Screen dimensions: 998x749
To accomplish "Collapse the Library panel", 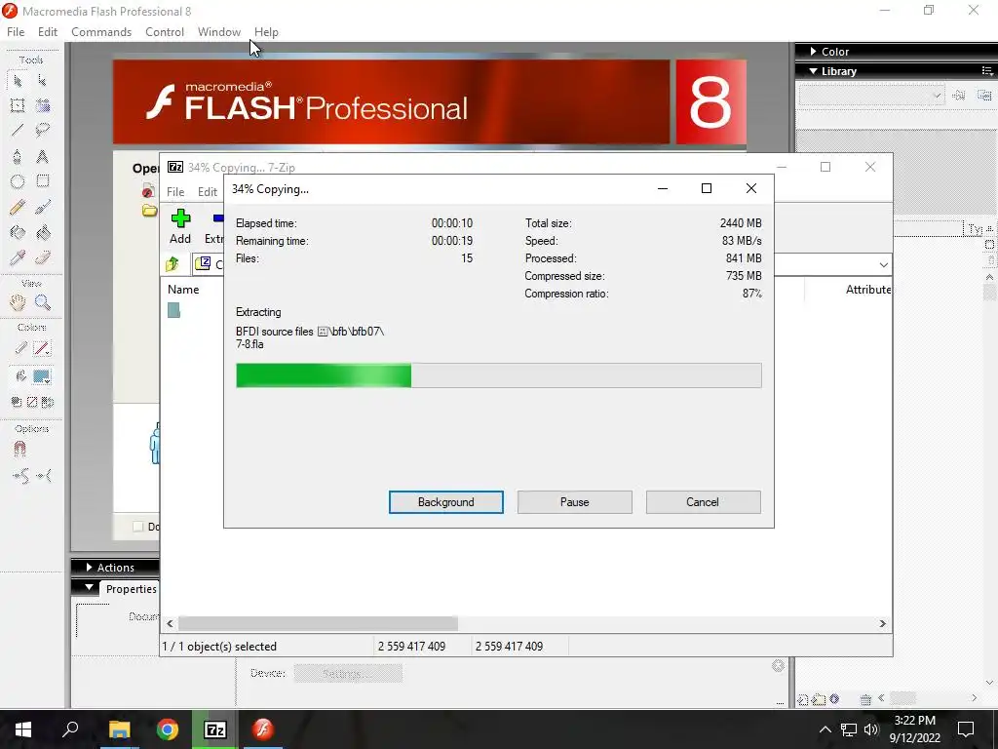I will (x=814, y=70).
